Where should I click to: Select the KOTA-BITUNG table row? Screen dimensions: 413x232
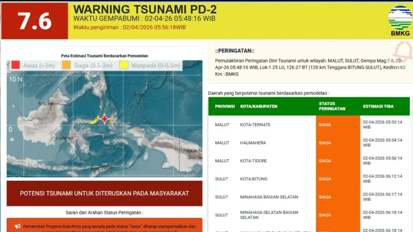click(254, 179)
